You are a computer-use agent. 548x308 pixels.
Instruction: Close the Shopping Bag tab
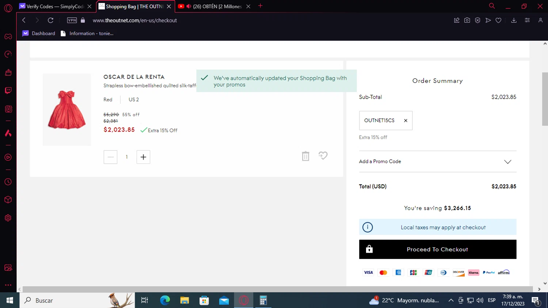[x=169, y=7]
